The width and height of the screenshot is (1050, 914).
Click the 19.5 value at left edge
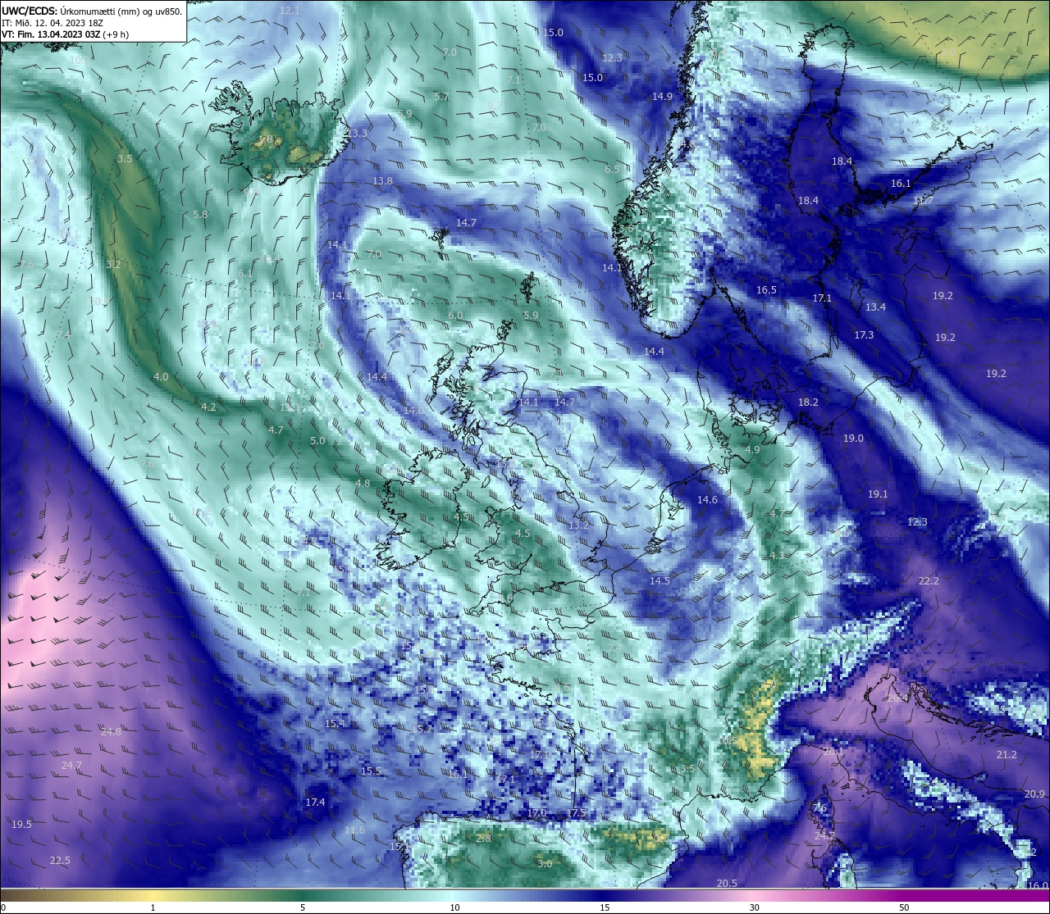21,824
